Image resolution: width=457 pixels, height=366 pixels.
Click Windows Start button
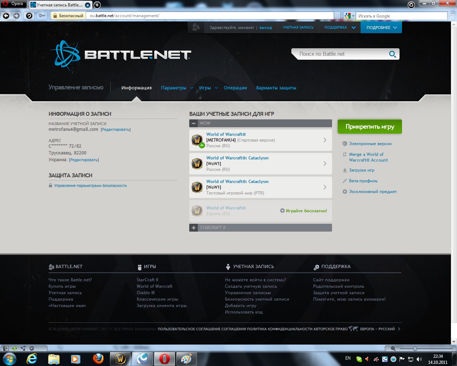click(9, 359)
